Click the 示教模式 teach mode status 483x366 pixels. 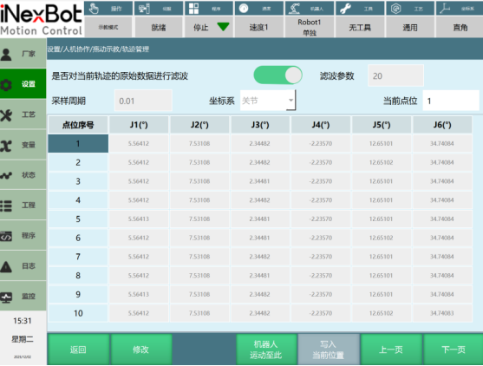[108, 28]
